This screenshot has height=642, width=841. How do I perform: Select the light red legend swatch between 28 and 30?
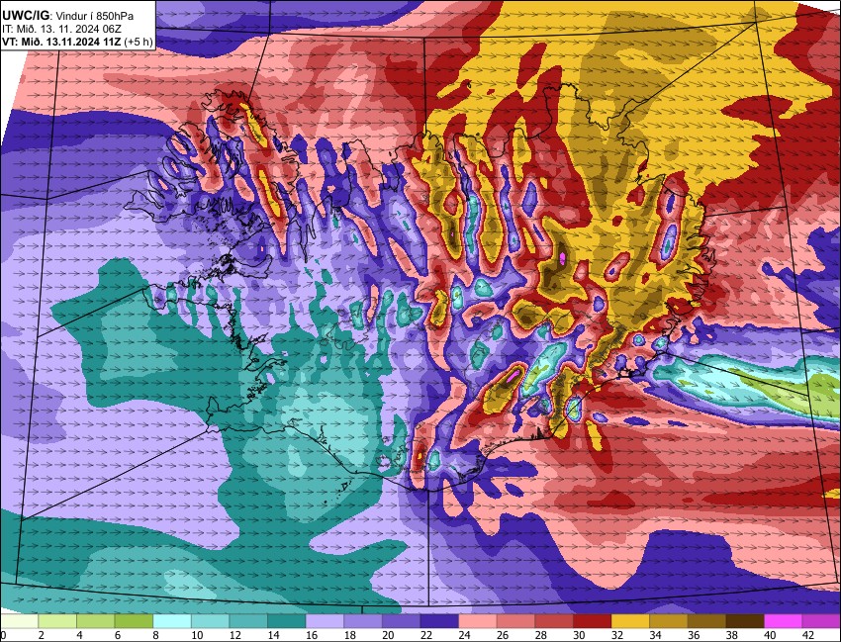pos(553,621)
